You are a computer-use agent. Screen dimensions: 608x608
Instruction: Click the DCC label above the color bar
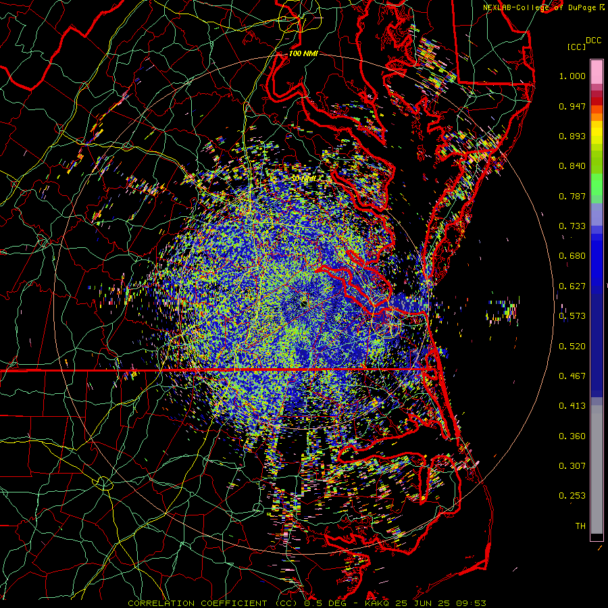pyautogui.click(x=593, y=41)
